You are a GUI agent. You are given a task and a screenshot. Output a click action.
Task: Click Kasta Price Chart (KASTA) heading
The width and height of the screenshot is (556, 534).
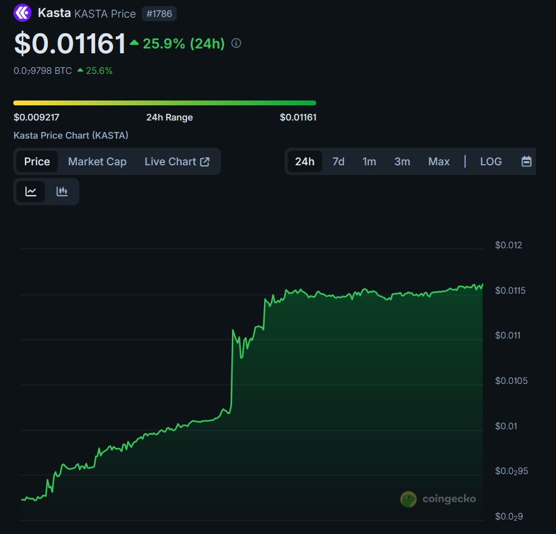[71, 136]
